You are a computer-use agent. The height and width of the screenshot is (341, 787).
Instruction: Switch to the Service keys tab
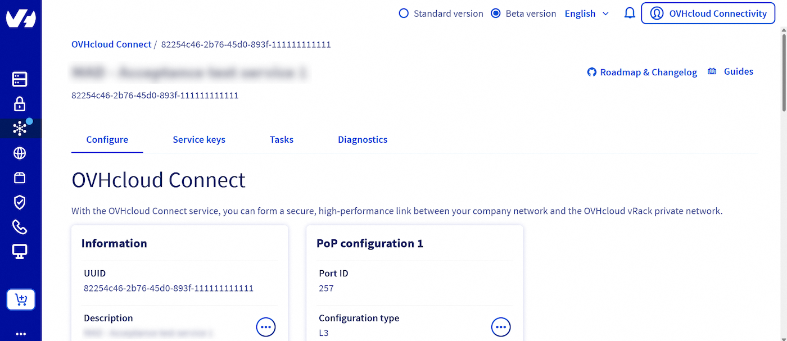tap(199, 140)
